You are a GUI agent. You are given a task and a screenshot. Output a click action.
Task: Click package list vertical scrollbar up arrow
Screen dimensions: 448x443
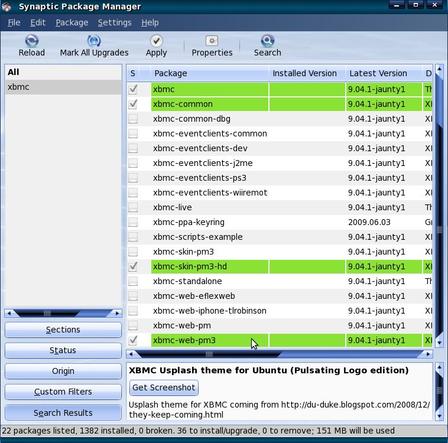click(x=439, y=69)
